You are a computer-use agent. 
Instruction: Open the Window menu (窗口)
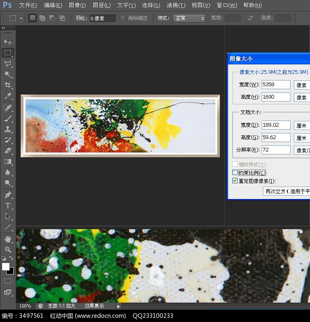click(x=227, y=5)
